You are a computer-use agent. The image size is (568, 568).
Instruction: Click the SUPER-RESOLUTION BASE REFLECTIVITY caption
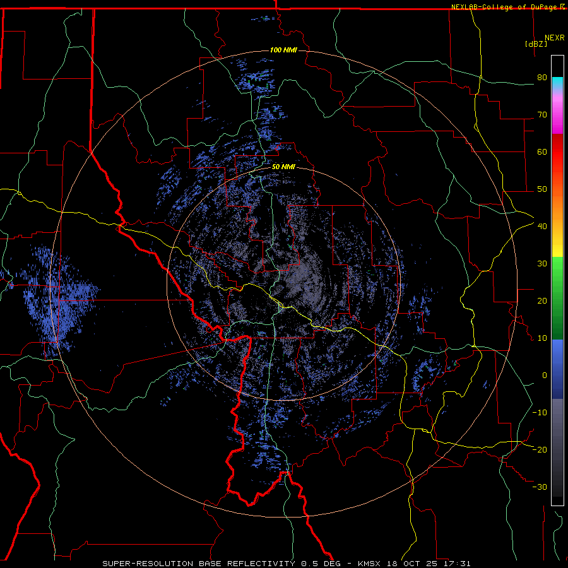pos(199,564)
